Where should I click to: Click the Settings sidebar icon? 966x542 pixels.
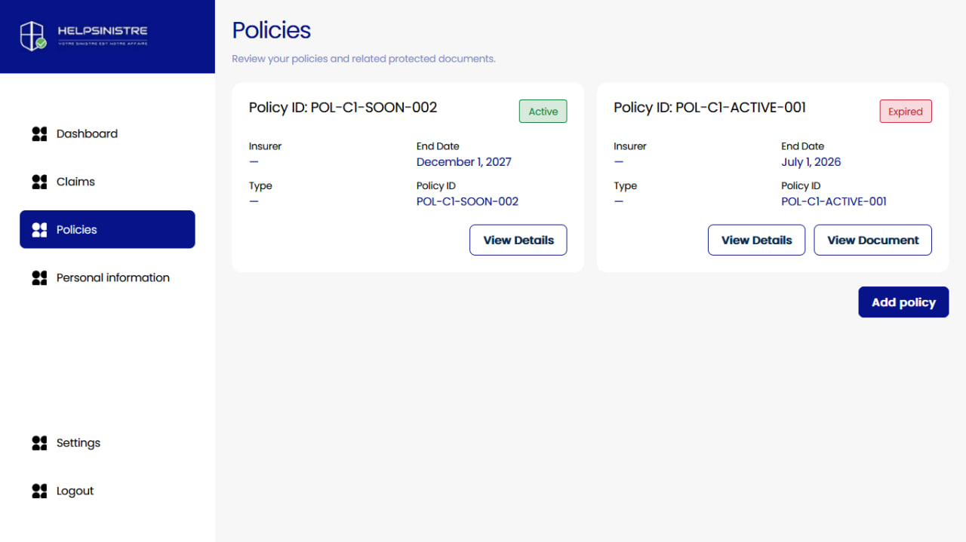[39, 443]
